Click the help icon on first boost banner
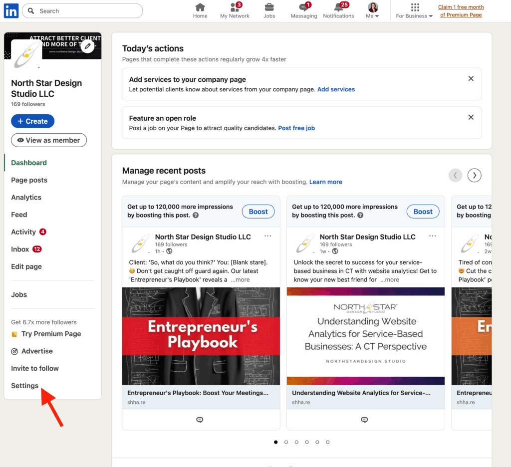Viewport: 511px width, 467px height. pos(196,215)
